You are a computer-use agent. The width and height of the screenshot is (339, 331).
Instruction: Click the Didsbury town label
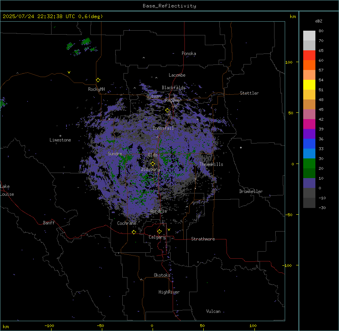click(151, 169)
